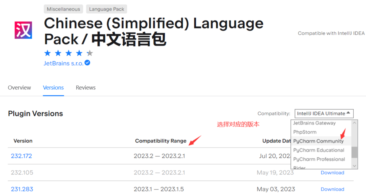Click the Miscellaneous tag
366x194 pixels.
coord(63,9)
